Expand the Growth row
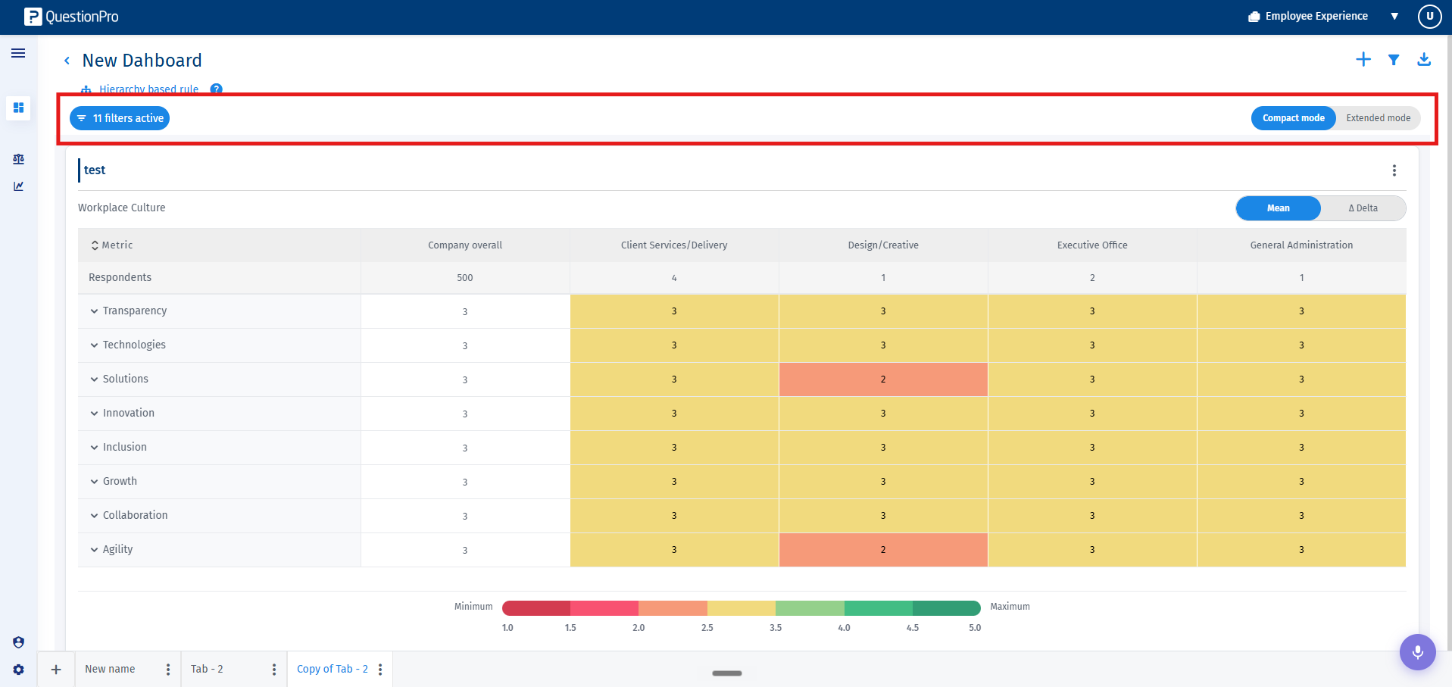This screenshot has width=1452, height=687. [x=95, y=482]
